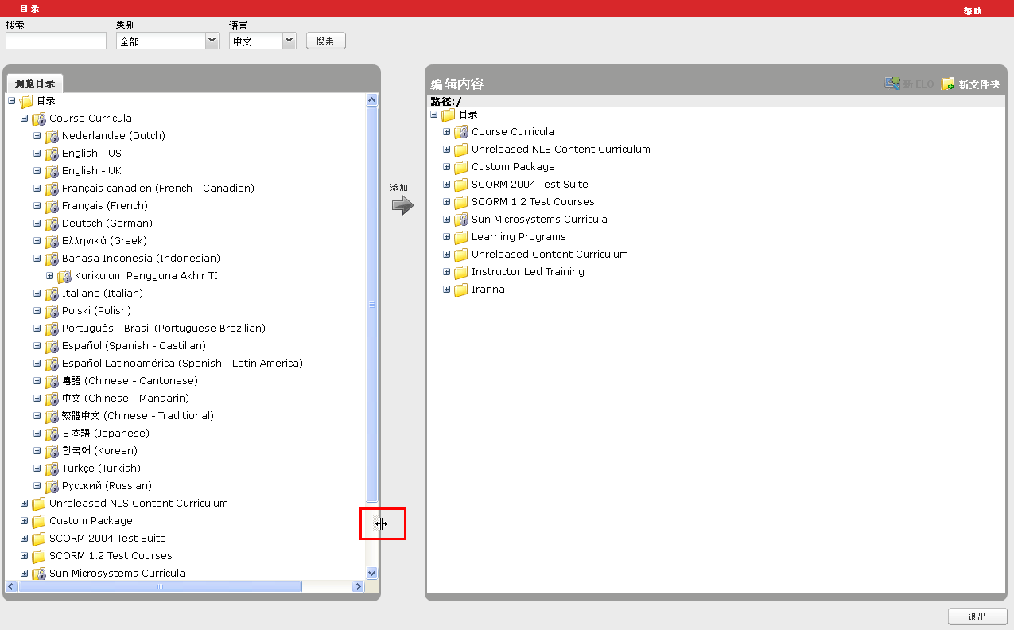The height and width of the screenshot is (630, 1014).
Task: Open the 类别 category dropdown
Action: pos(212,41)
